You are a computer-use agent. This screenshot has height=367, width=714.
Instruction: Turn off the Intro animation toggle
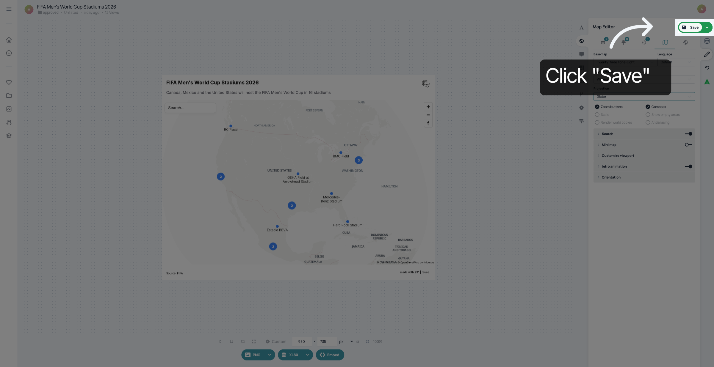[688, 167]
